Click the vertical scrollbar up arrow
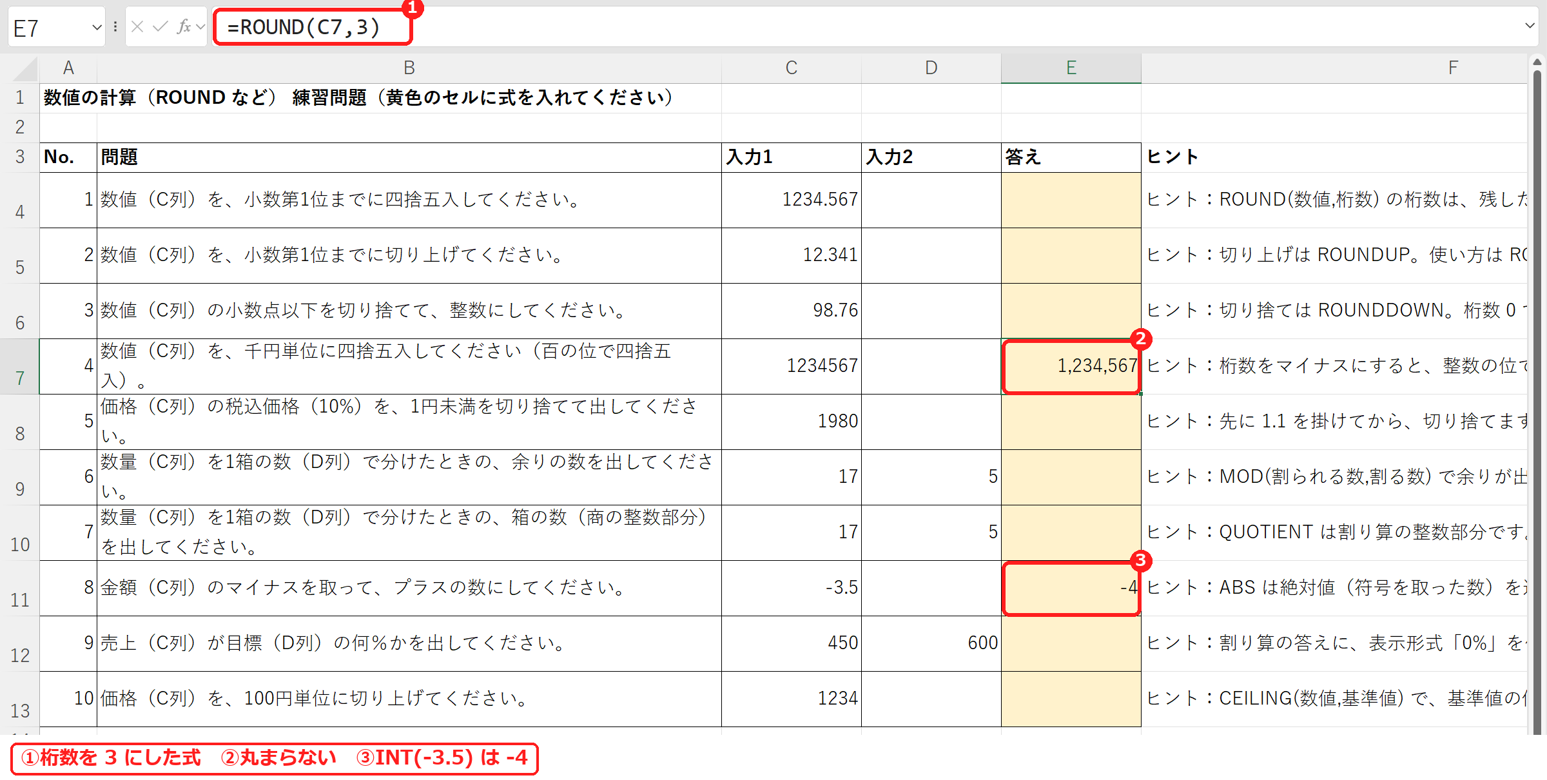 click(1537, 63)
